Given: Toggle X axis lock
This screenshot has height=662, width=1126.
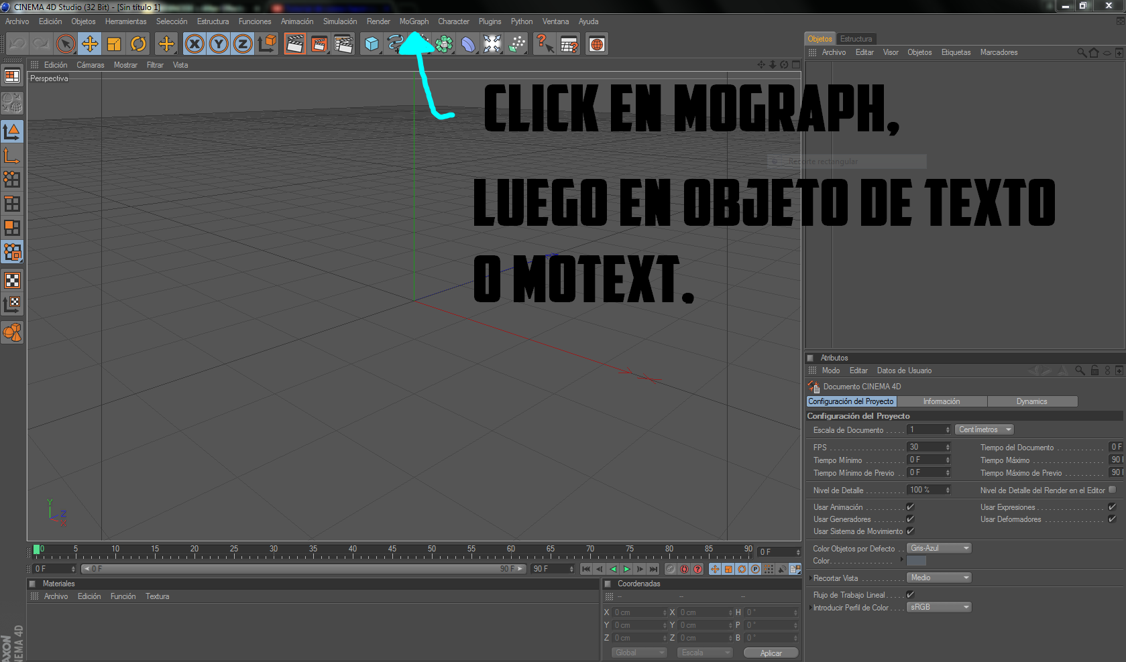Looking at the screenshot, I should click(x=194, y=44).
